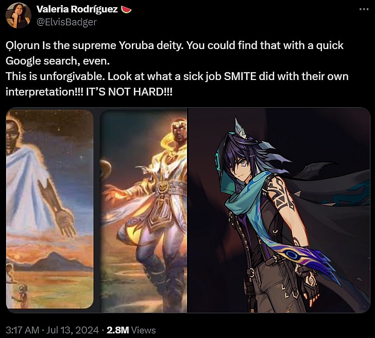
Task: Click Valeria Rodríguez's profile avatar
Action: click(18, 15)
